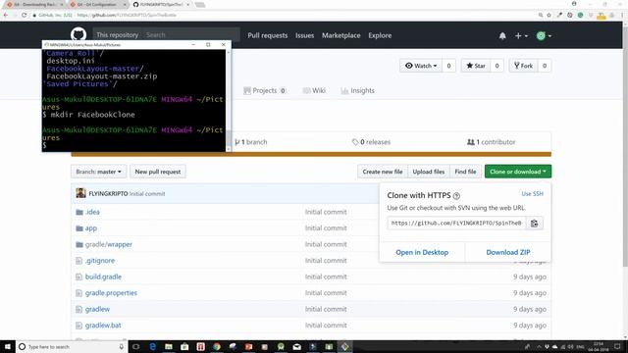Screen dimensions: 628x353
Task: Open the .idea folder
Action: pos(92,212)
